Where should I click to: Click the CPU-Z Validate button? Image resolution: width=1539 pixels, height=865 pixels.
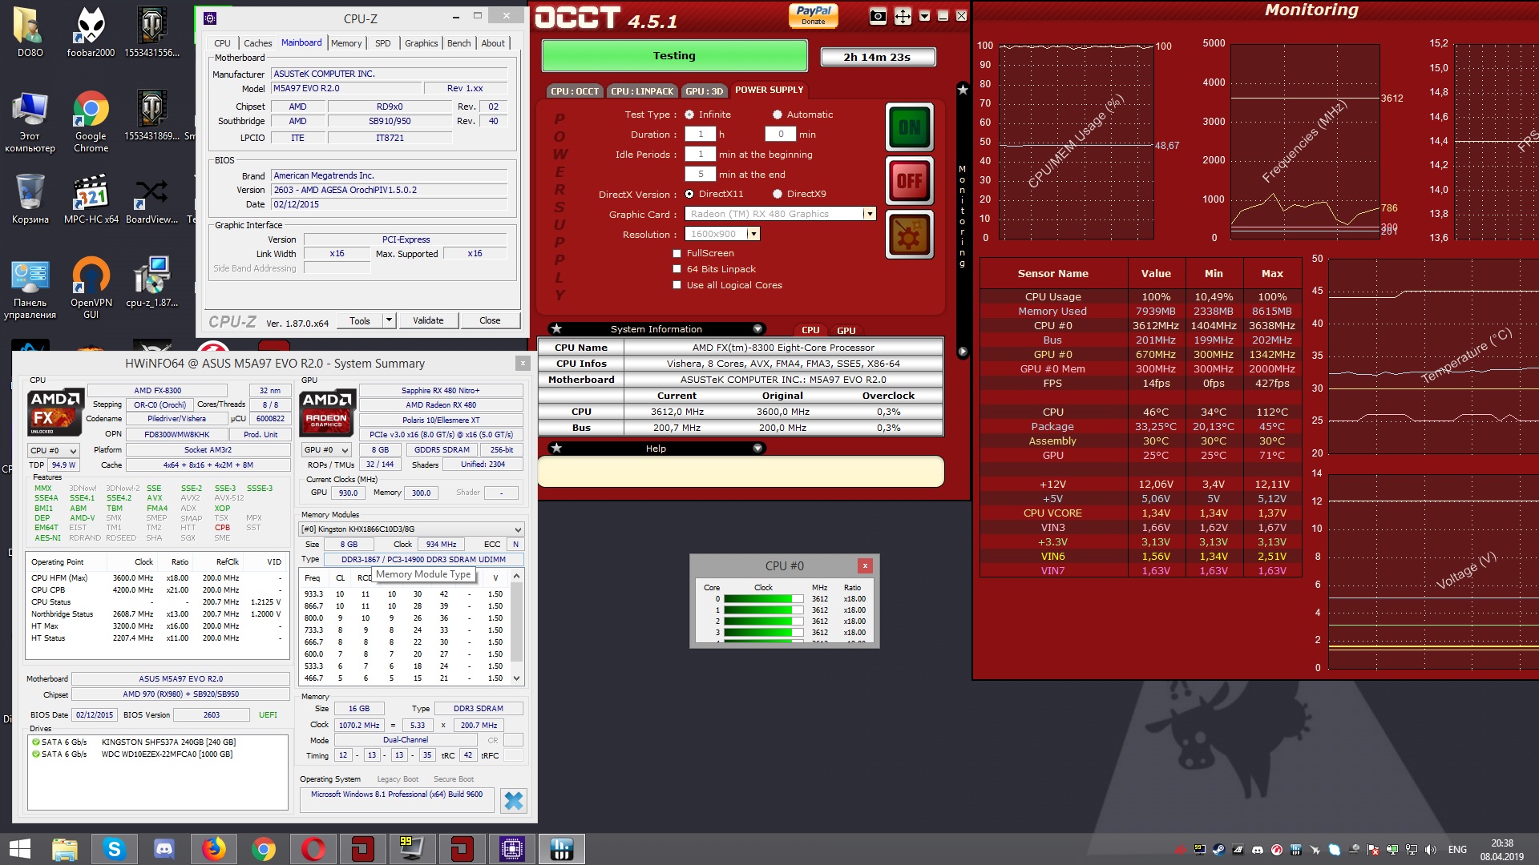coord(428,320)
